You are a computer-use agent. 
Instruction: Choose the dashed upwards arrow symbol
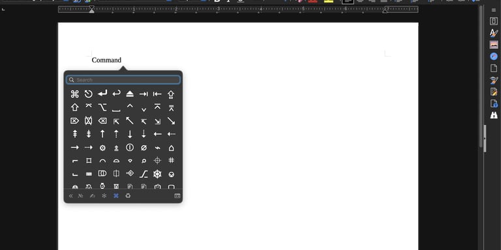coord(116,134)
